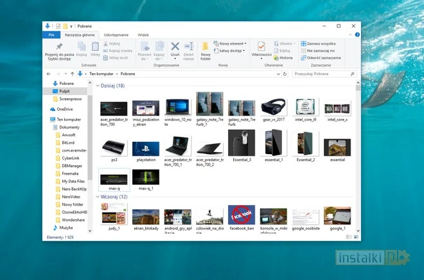Select the Dokumenty folder in navigation tree

(69, 127)
